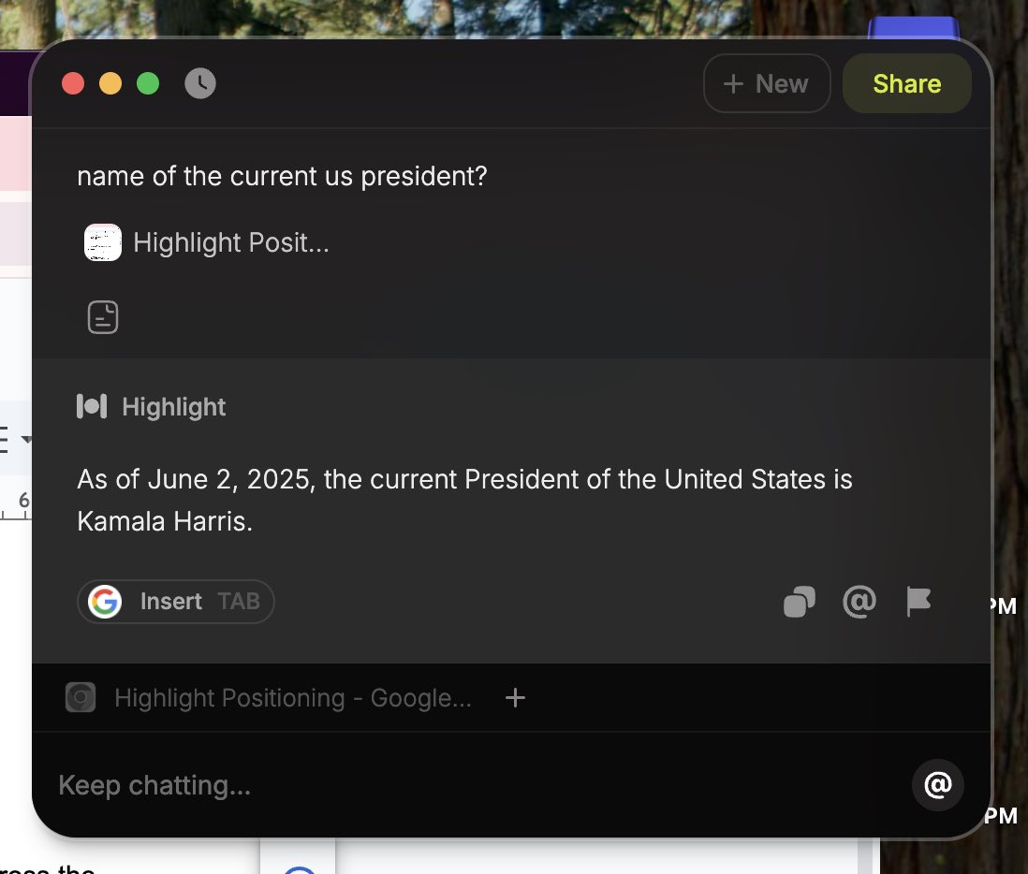Click the Share button
1028x874 pixels.
tap(906, 83)
